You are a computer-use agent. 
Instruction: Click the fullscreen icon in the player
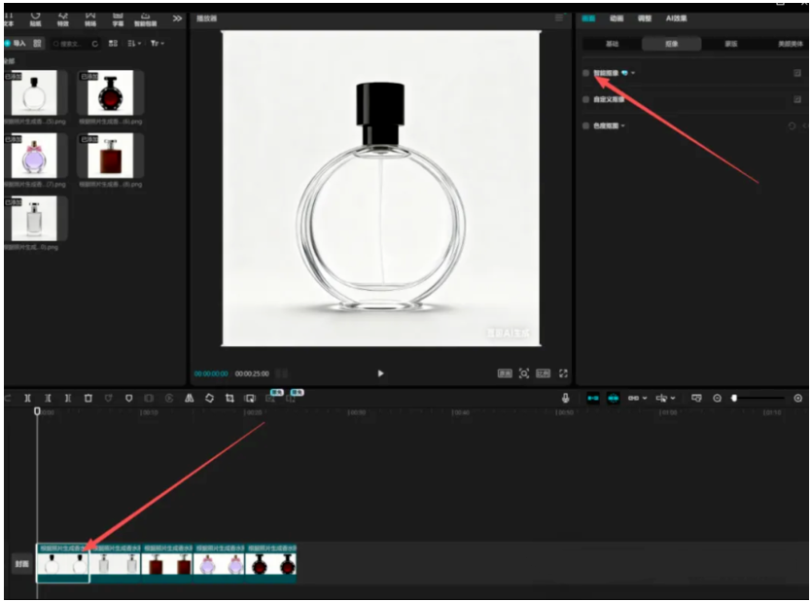coord(563,373)
